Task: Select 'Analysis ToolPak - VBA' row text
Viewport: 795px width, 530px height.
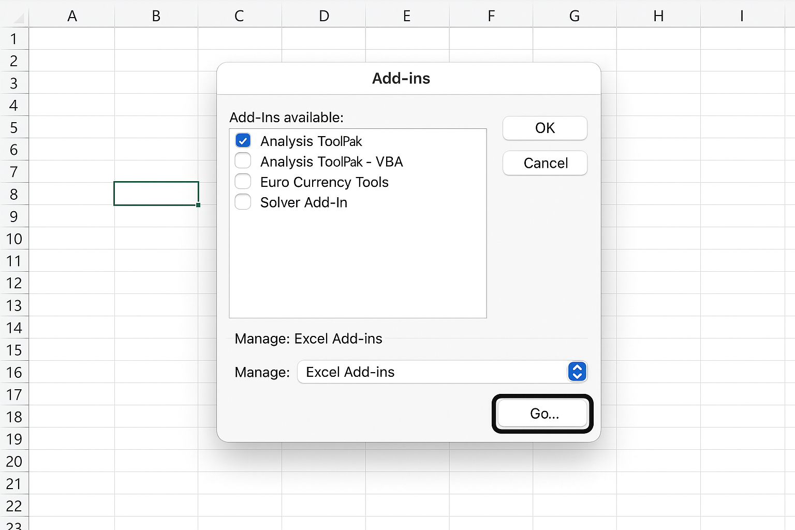Action: [x=332, y=161]
